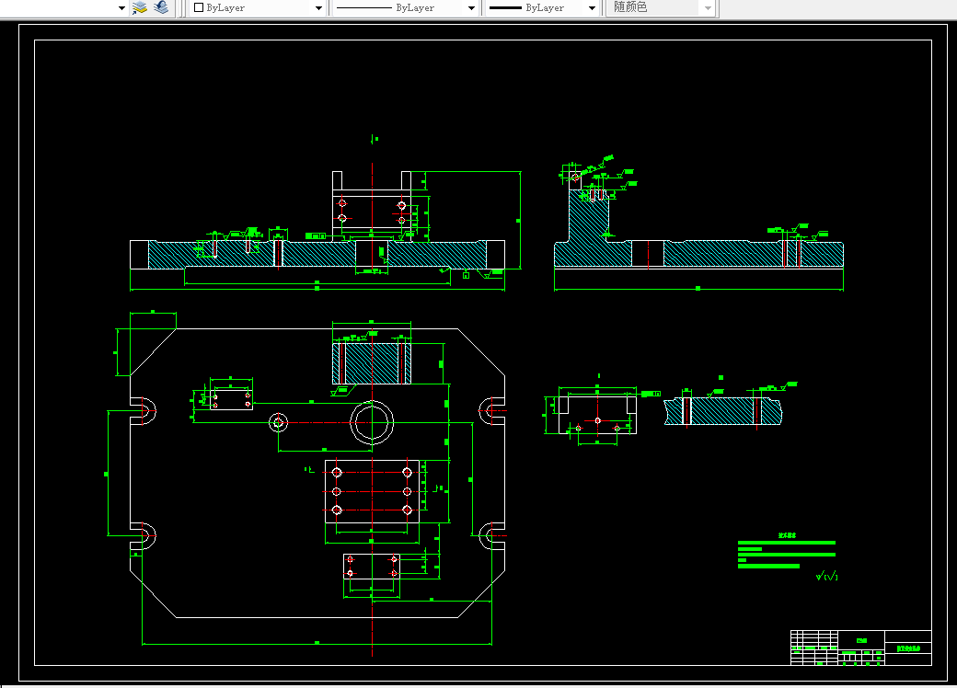Image resolution: width=957 pixels, height=688 pixels.
Task: Open the 随颜色 plot style dropdown
Action: coord(661,8)
